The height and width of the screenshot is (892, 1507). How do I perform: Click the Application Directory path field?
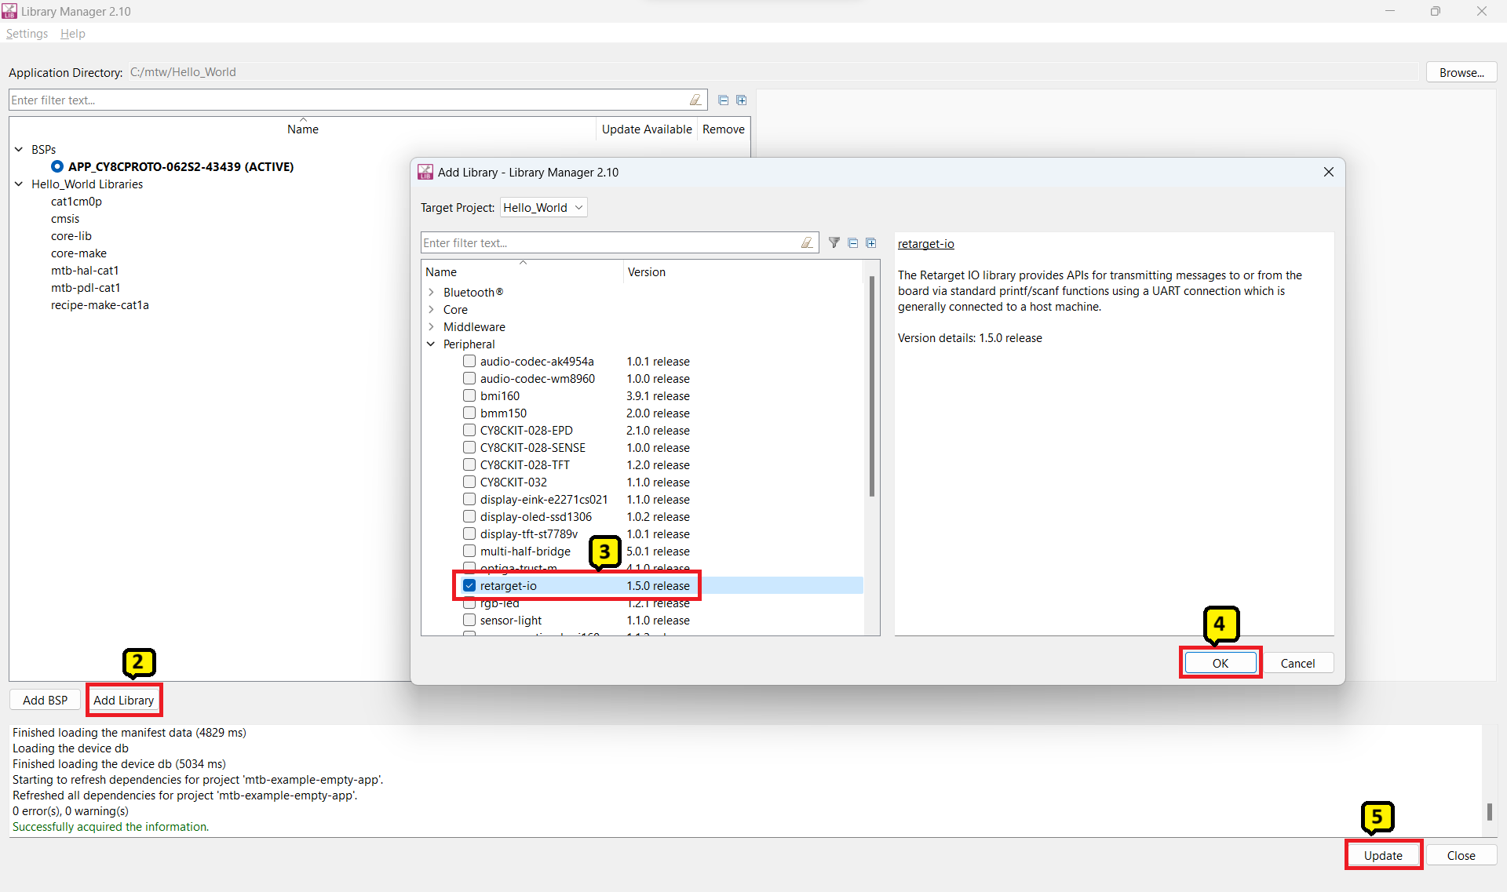click(x=773, y=72)
